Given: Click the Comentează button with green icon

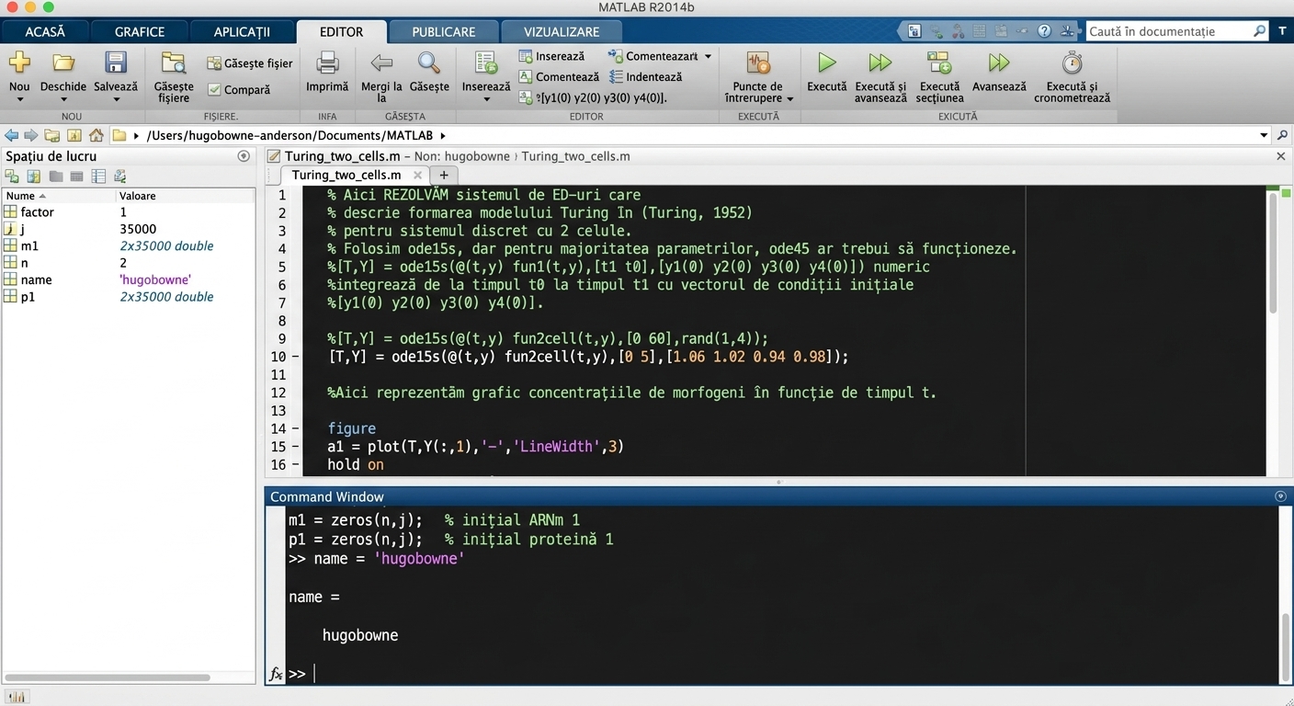Looking at the screenshot, I should pyautogui.click(x=559, y=77).
